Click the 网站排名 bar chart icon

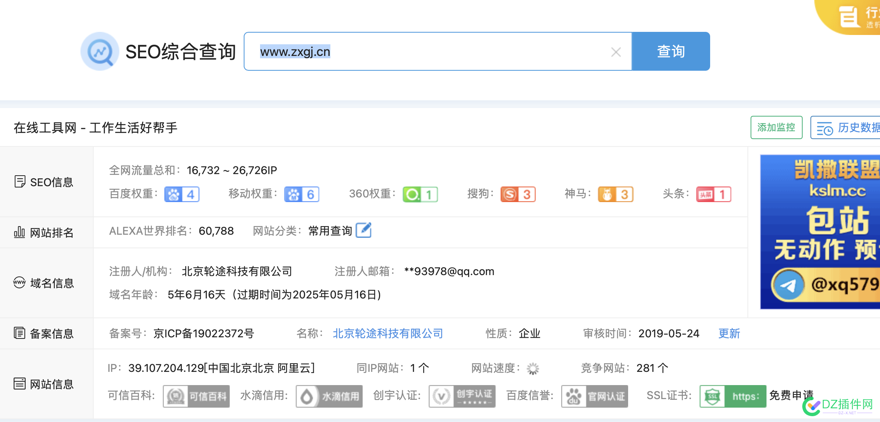(x=19, y=232)
